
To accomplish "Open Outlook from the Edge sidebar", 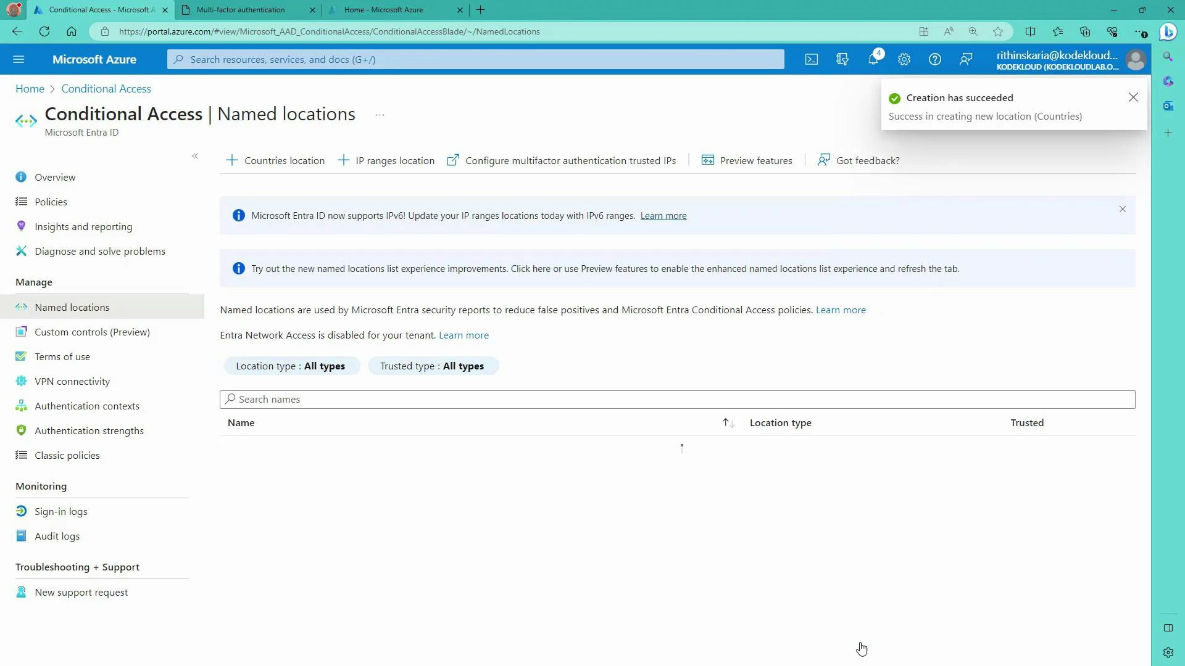I will click(x=1168, y=106).
